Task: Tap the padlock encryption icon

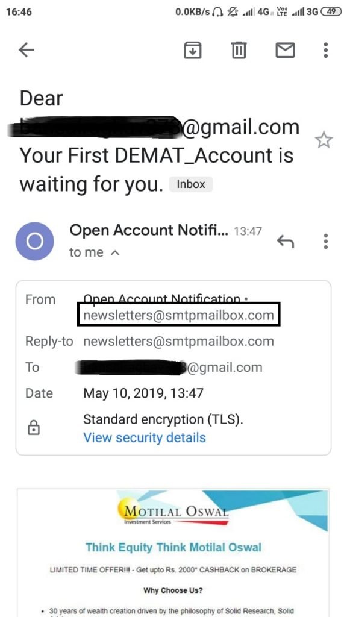Action: pos(34,428)
